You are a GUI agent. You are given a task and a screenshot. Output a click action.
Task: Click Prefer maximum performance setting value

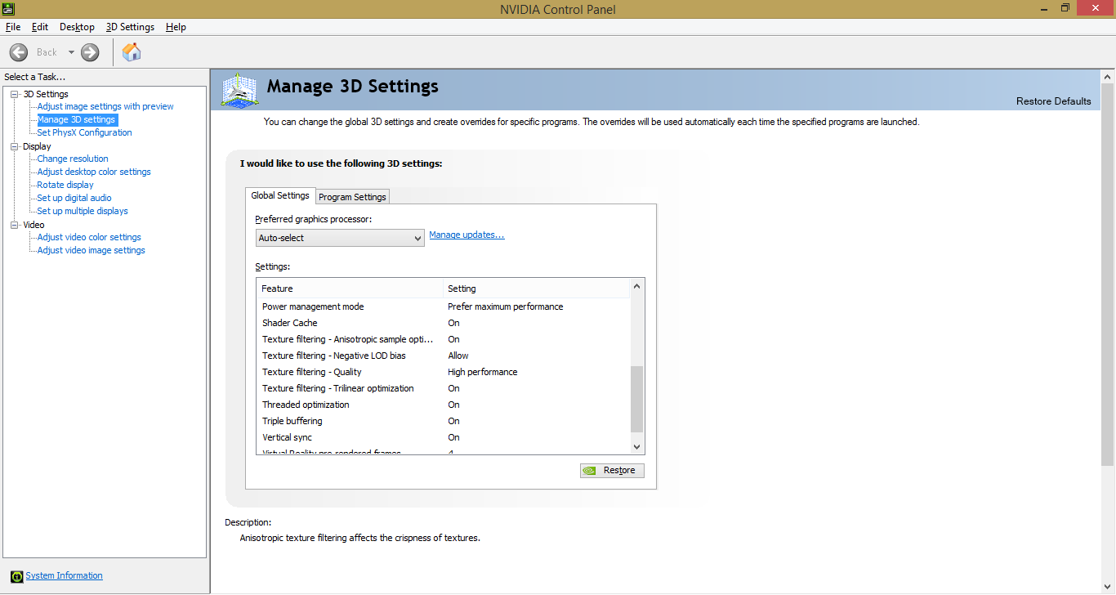(x=505, y=306)
